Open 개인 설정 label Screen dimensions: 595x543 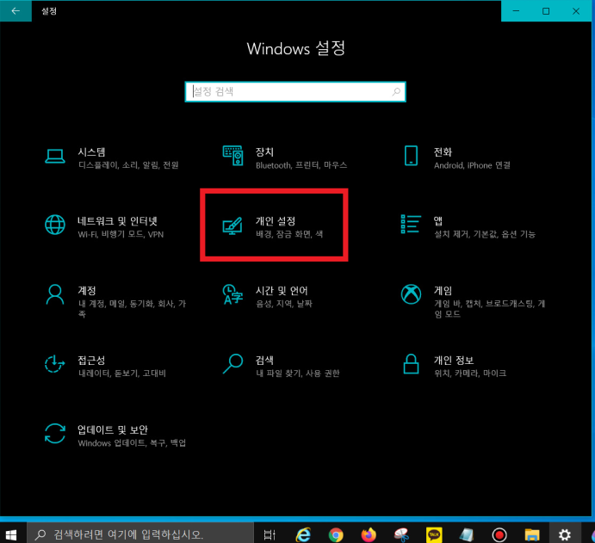(x=276, y=221)
